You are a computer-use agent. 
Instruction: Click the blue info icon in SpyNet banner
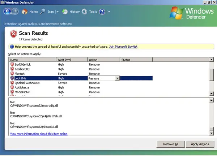12,47
